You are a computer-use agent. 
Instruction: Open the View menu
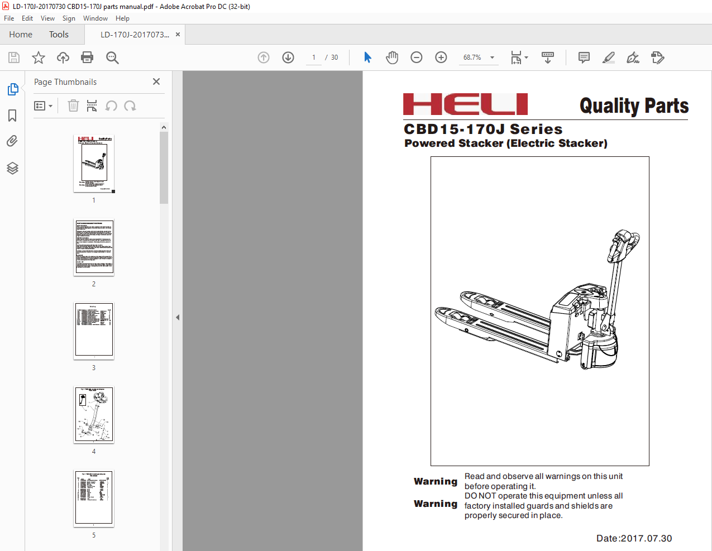point(47,18)
